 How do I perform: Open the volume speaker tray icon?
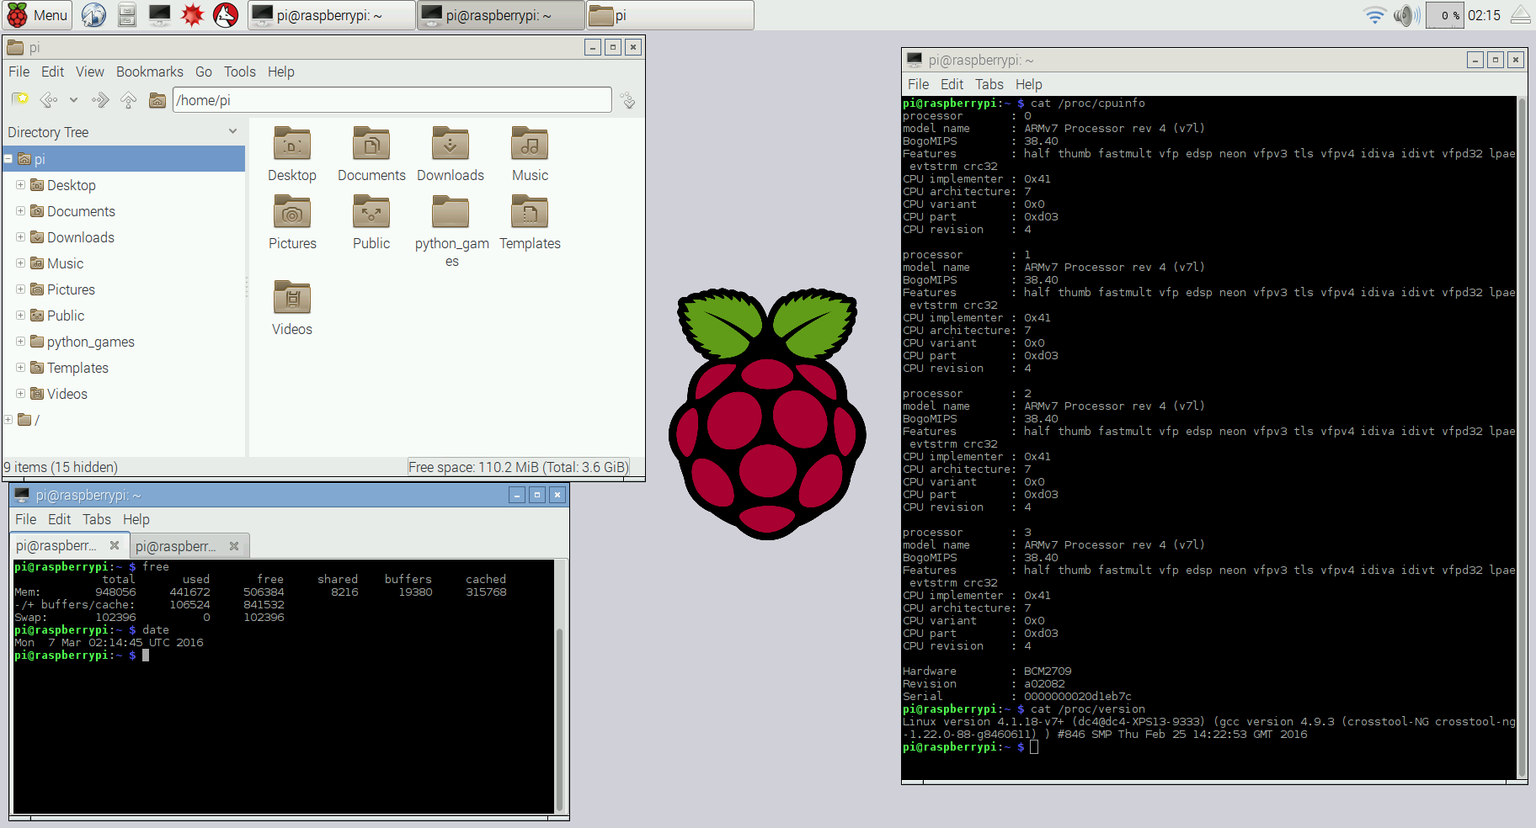point(1406,15)
